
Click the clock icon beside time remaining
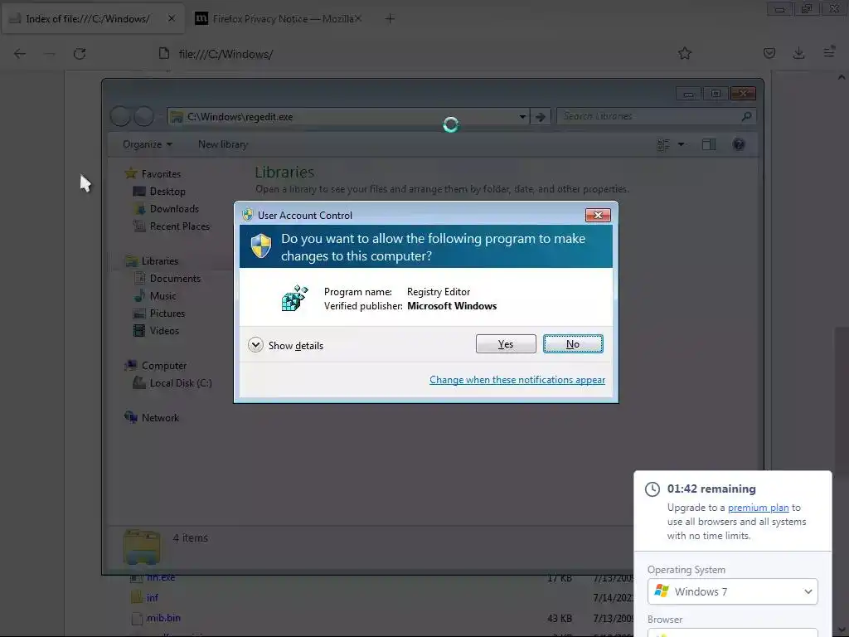coord(653,489)
